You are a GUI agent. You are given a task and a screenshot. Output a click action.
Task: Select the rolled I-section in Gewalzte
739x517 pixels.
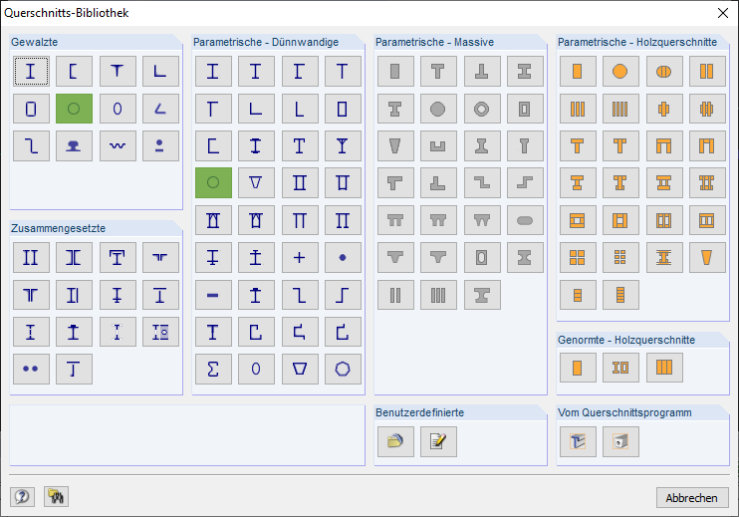[x=31, y=71]
